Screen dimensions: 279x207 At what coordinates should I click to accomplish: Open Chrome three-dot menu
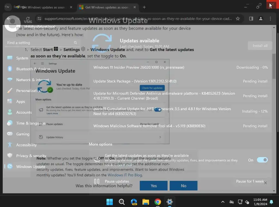pyautogui.click(x=270, y=18)
